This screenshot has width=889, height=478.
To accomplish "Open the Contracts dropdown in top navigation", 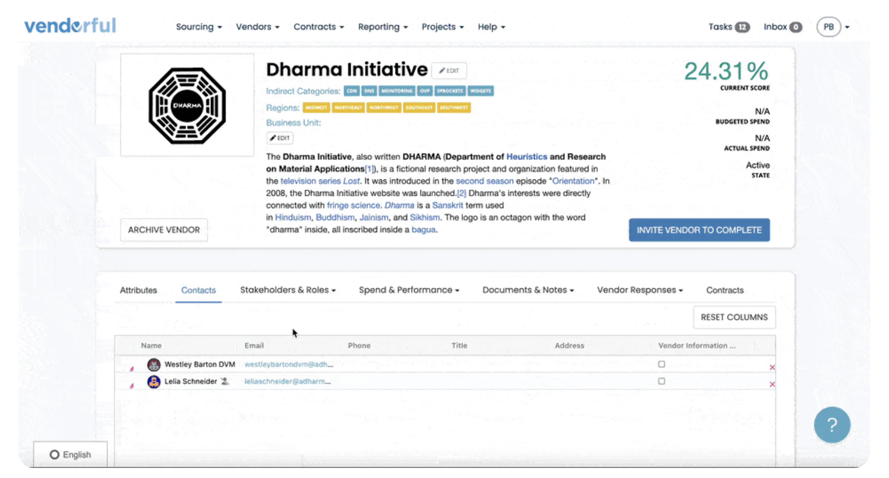I will 319,27.
